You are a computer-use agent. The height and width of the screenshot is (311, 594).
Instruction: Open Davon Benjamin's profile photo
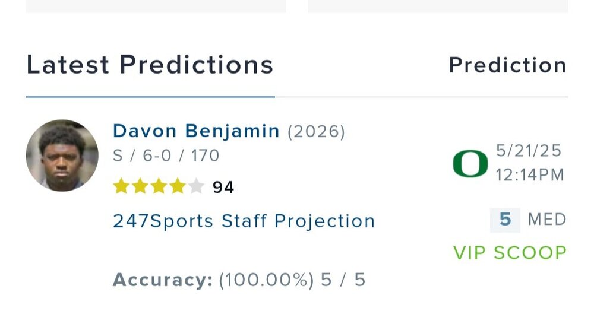(x=62, y=155)
